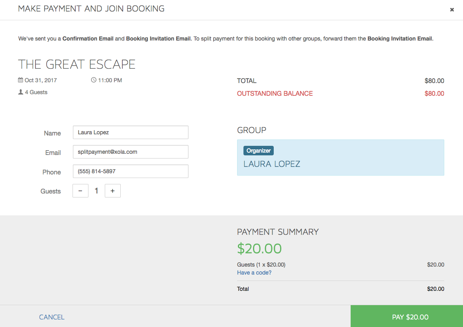Click the guest count number 1
The height and width of the screenshot is (327, 463).
point(96,191)
